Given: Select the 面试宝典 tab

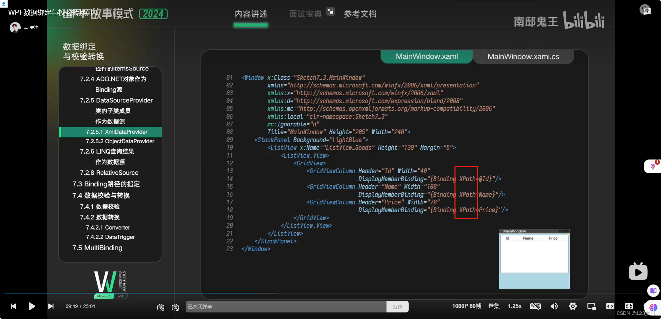Looking at the screenshot, I should [x=306, y=14].
